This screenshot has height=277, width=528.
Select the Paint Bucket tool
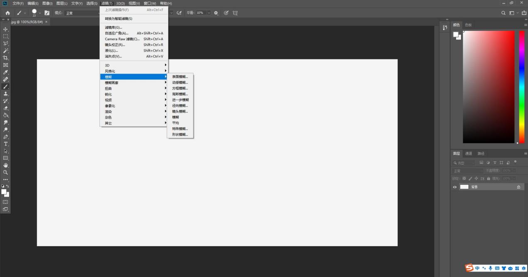(x=6, y=115)
